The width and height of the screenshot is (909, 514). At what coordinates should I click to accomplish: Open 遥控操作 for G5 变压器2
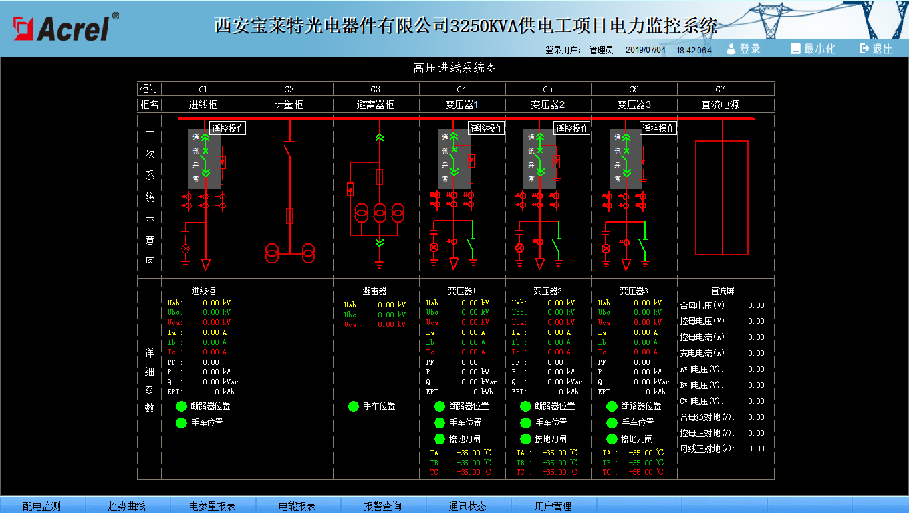pos(573,128)
